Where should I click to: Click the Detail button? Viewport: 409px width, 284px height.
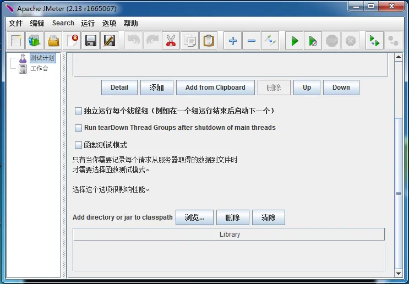tap(119, 88)
